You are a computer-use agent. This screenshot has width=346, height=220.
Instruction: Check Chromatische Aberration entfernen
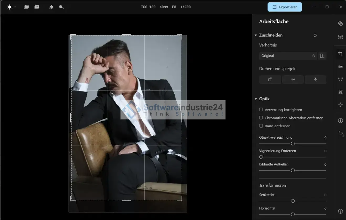[261, 118]
